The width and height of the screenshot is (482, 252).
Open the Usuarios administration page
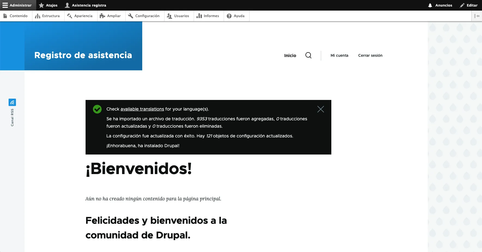(x=178, y=16)
